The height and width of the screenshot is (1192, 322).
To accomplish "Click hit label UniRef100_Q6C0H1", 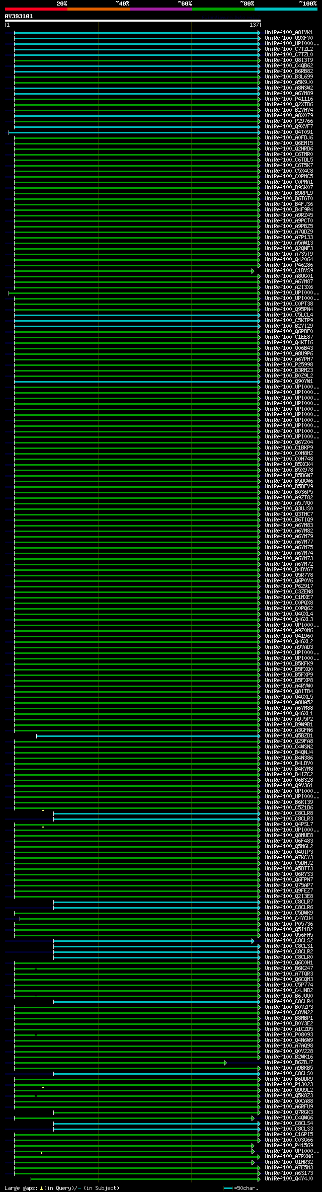I will (289, 963).
